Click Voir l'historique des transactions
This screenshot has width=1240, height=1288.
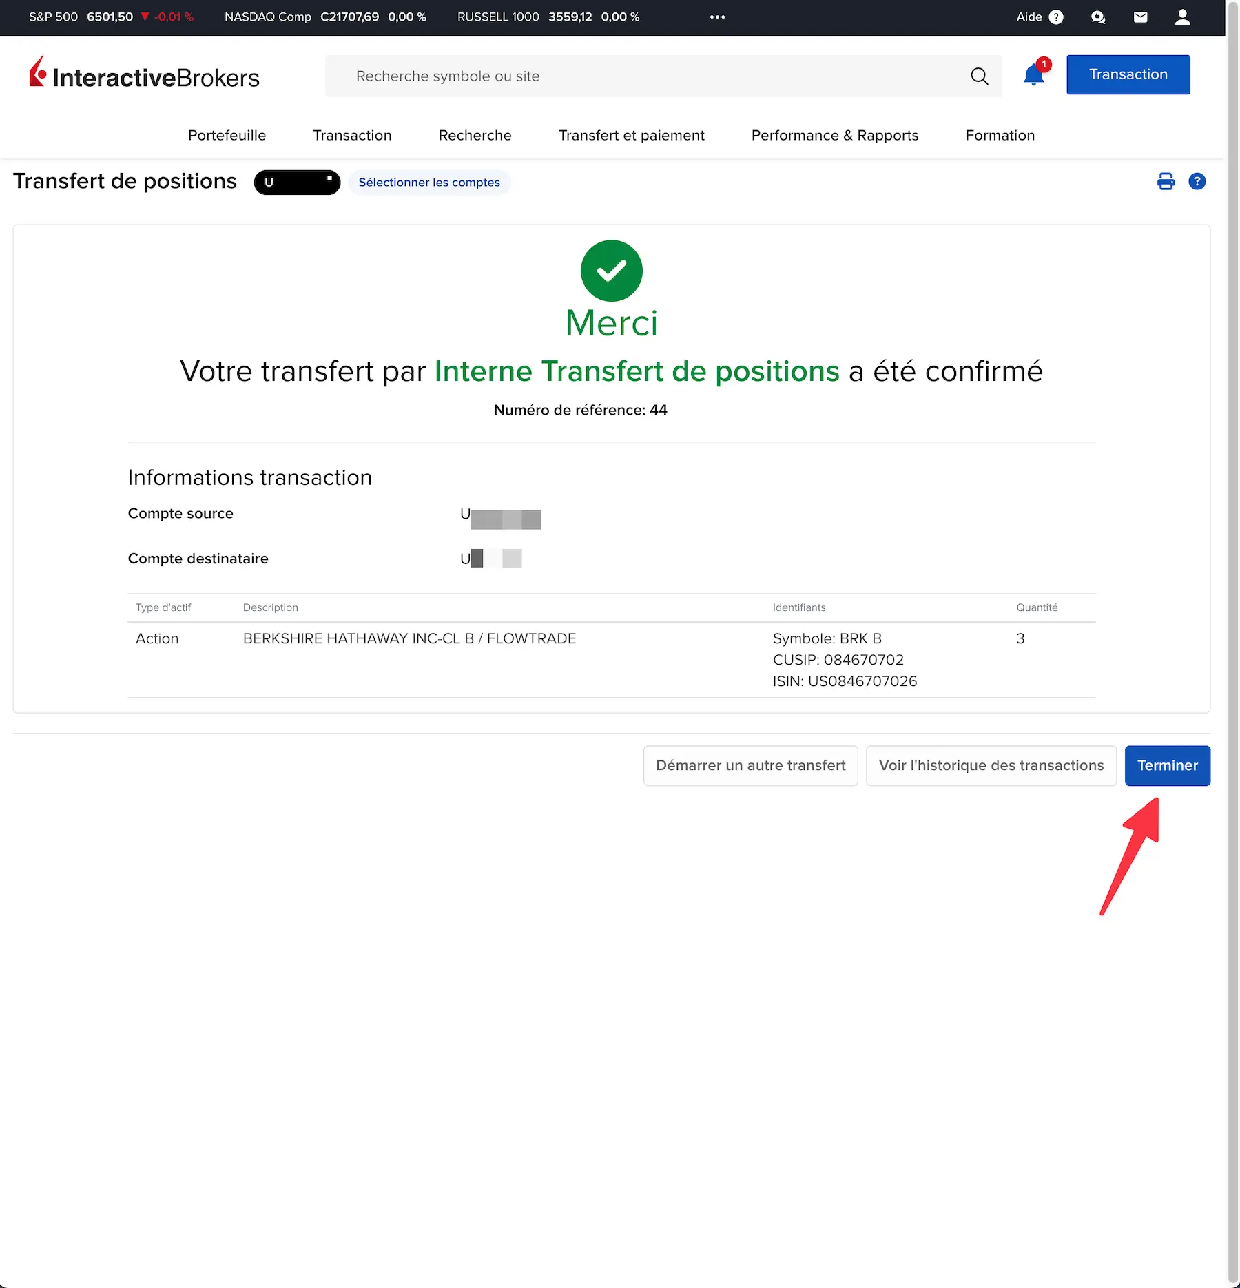click(991, 765)
